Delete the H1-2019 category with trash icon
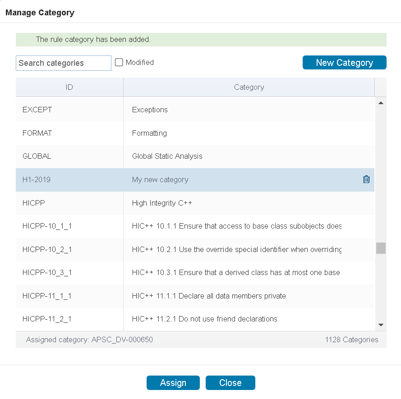Viewport: 401px width, 399px height. tap(366, 179)
